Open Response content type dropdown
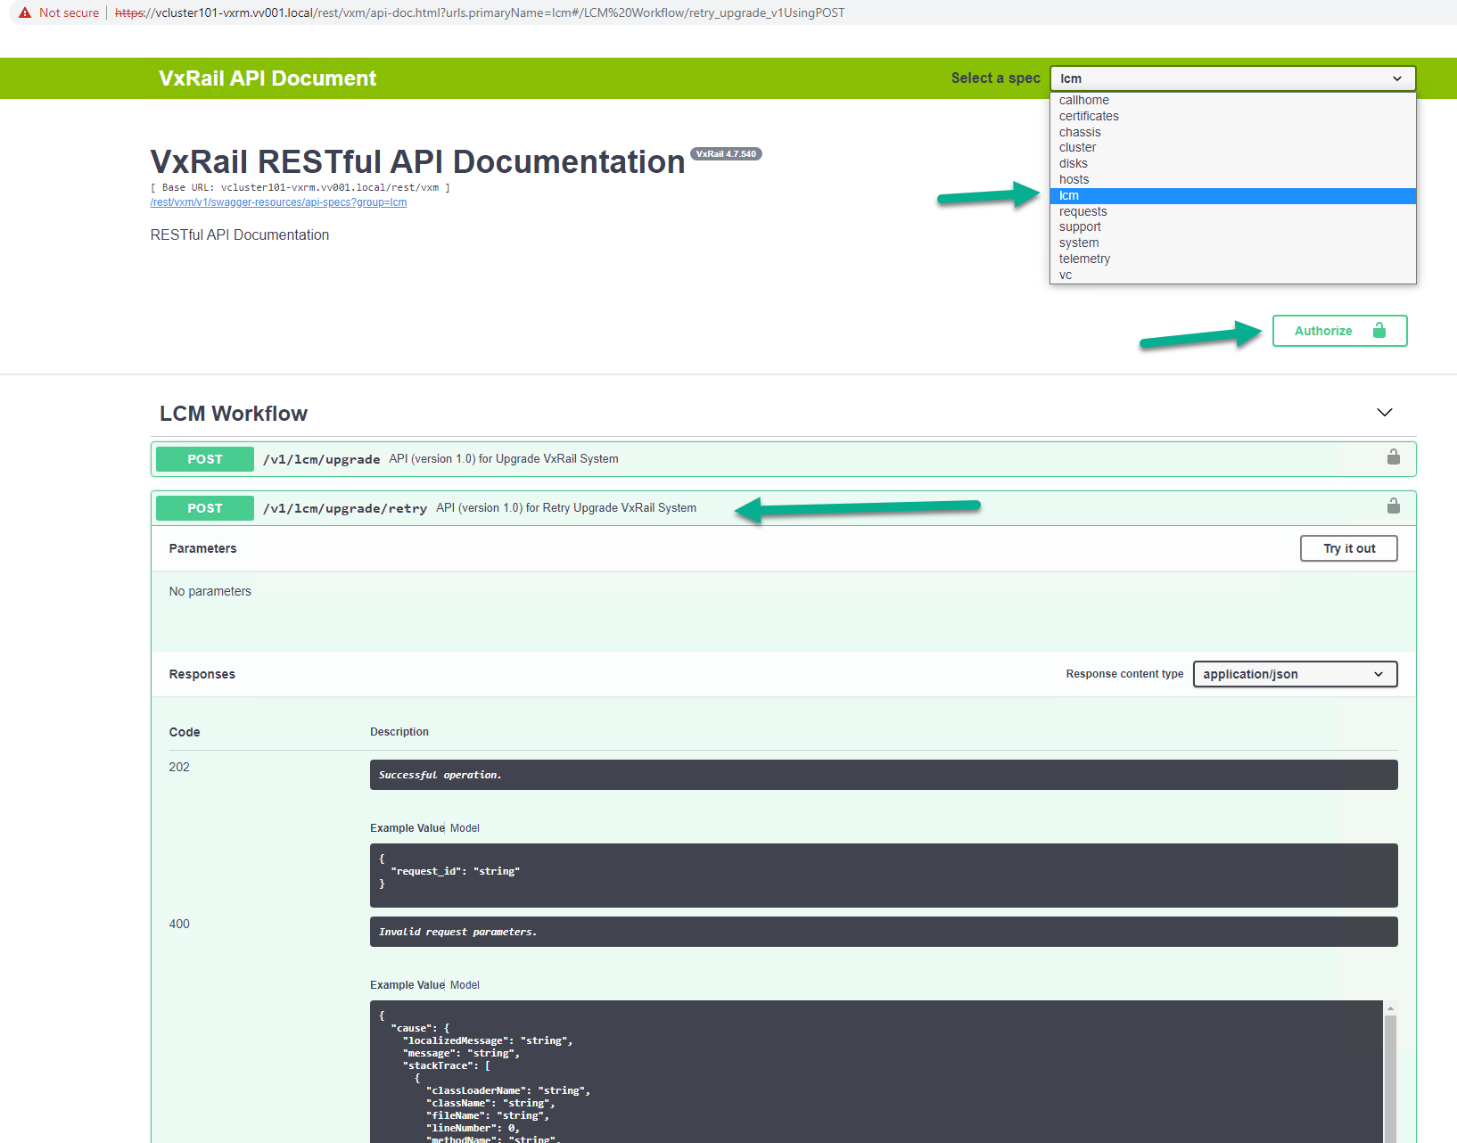 (x=1295, y=674)
